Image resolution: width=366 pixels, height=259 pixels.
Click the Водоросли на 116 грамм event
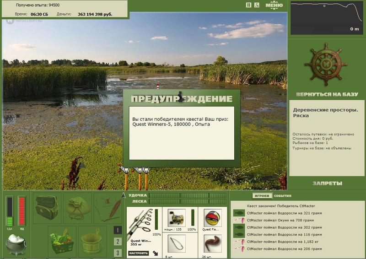coord(284,234)
